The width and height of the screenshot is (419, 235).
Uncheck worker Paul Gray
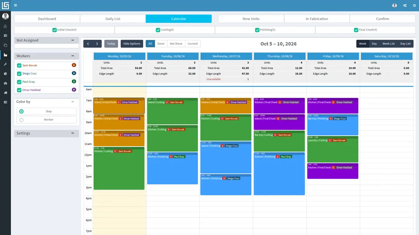[19, 82]
